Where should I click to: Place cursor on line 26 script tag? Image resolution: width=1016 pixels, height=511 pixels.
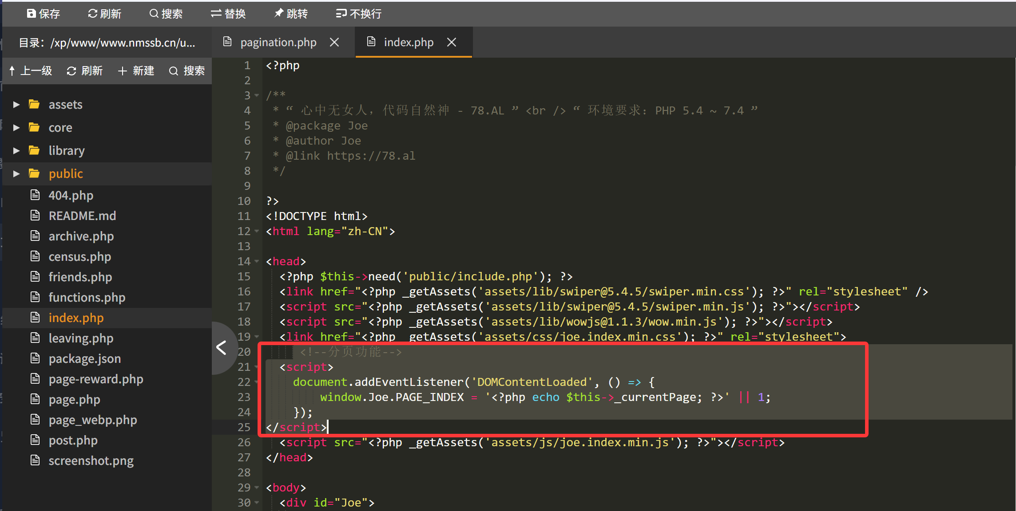click(532, 442)
